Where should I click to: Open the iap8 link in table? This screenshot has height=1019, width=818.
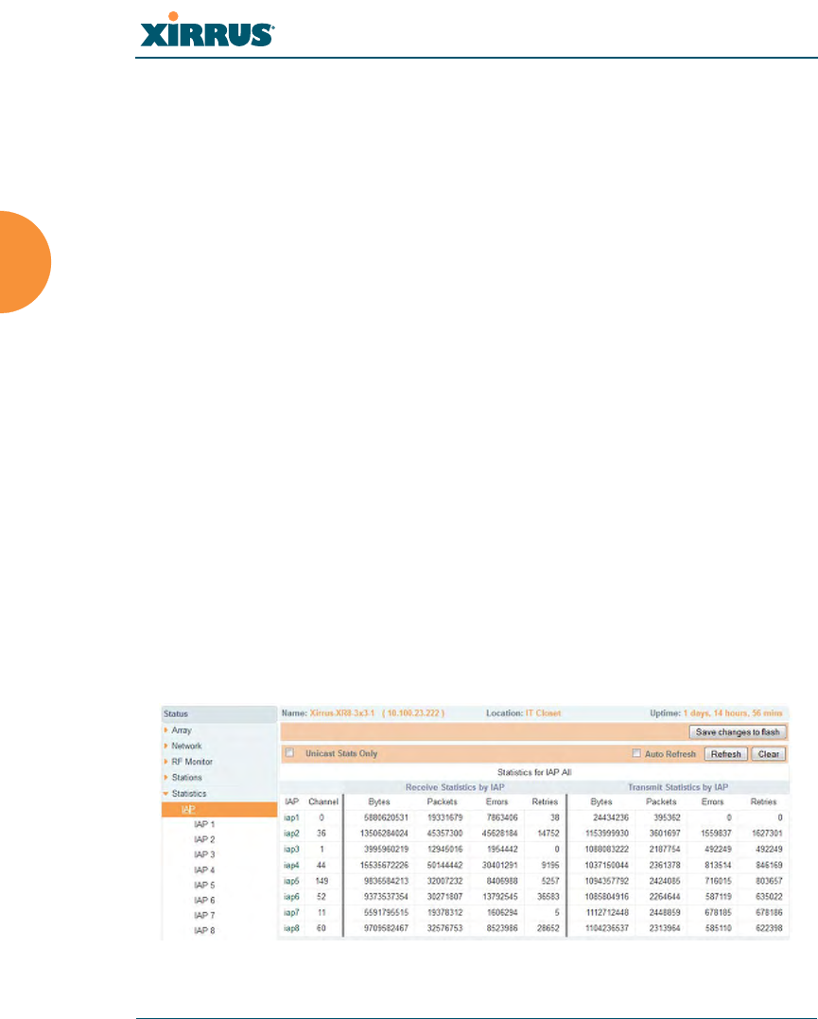pyautogui.click(x=291, y=928)
